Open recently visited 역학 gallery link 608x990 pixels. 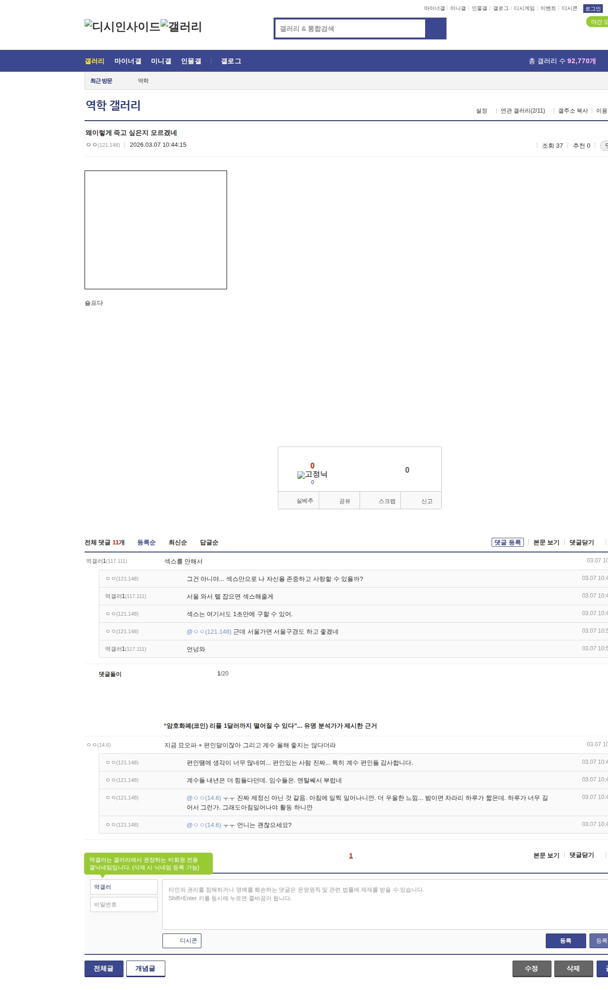[143, 81]
